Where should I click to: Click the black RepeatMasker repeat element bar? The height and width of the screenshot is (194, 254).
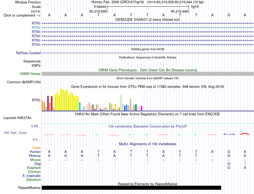pyautogui.click(x=131, y=188)
